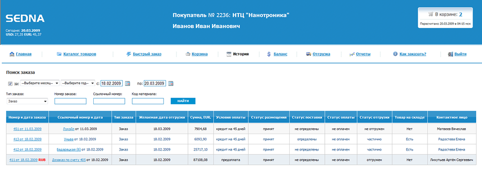Click the Выйти logout link
This screenshot has width=482, height=179.
pyautogui.click(x=460, y=54)
